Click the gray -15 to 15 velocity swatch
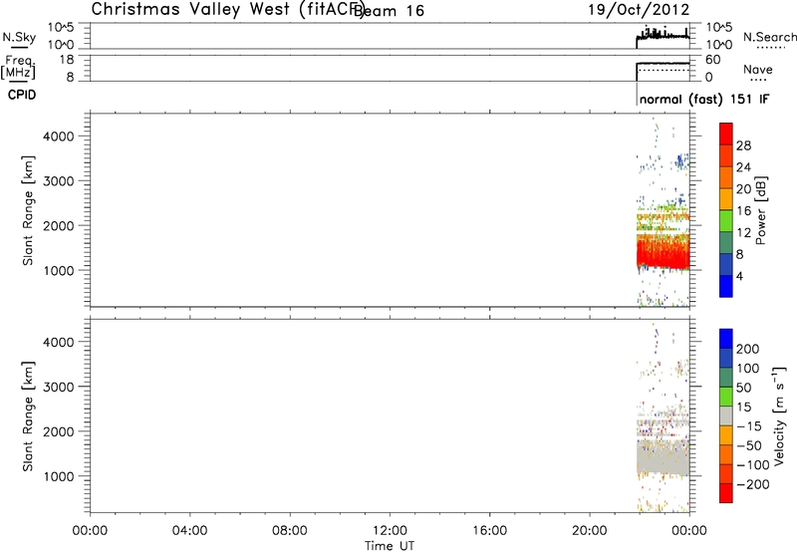The height and width of the screenshot is (552, 797). coord(726,415)
